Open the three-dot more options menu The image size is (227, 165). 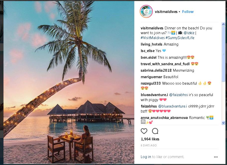[216, 157]
